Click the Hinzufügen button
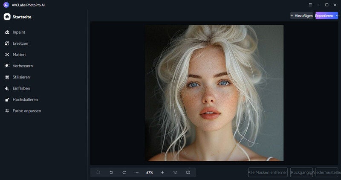This screenshot has width=341, height=180. (x=301, y=16)
